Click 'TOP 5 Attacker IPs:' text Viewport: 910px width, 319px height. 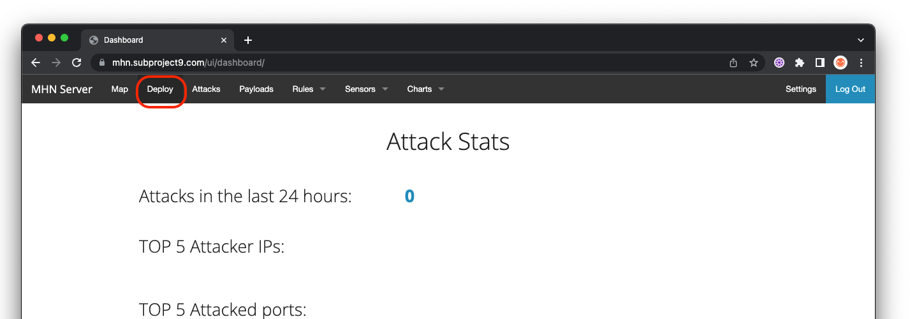tap(212, 246)
